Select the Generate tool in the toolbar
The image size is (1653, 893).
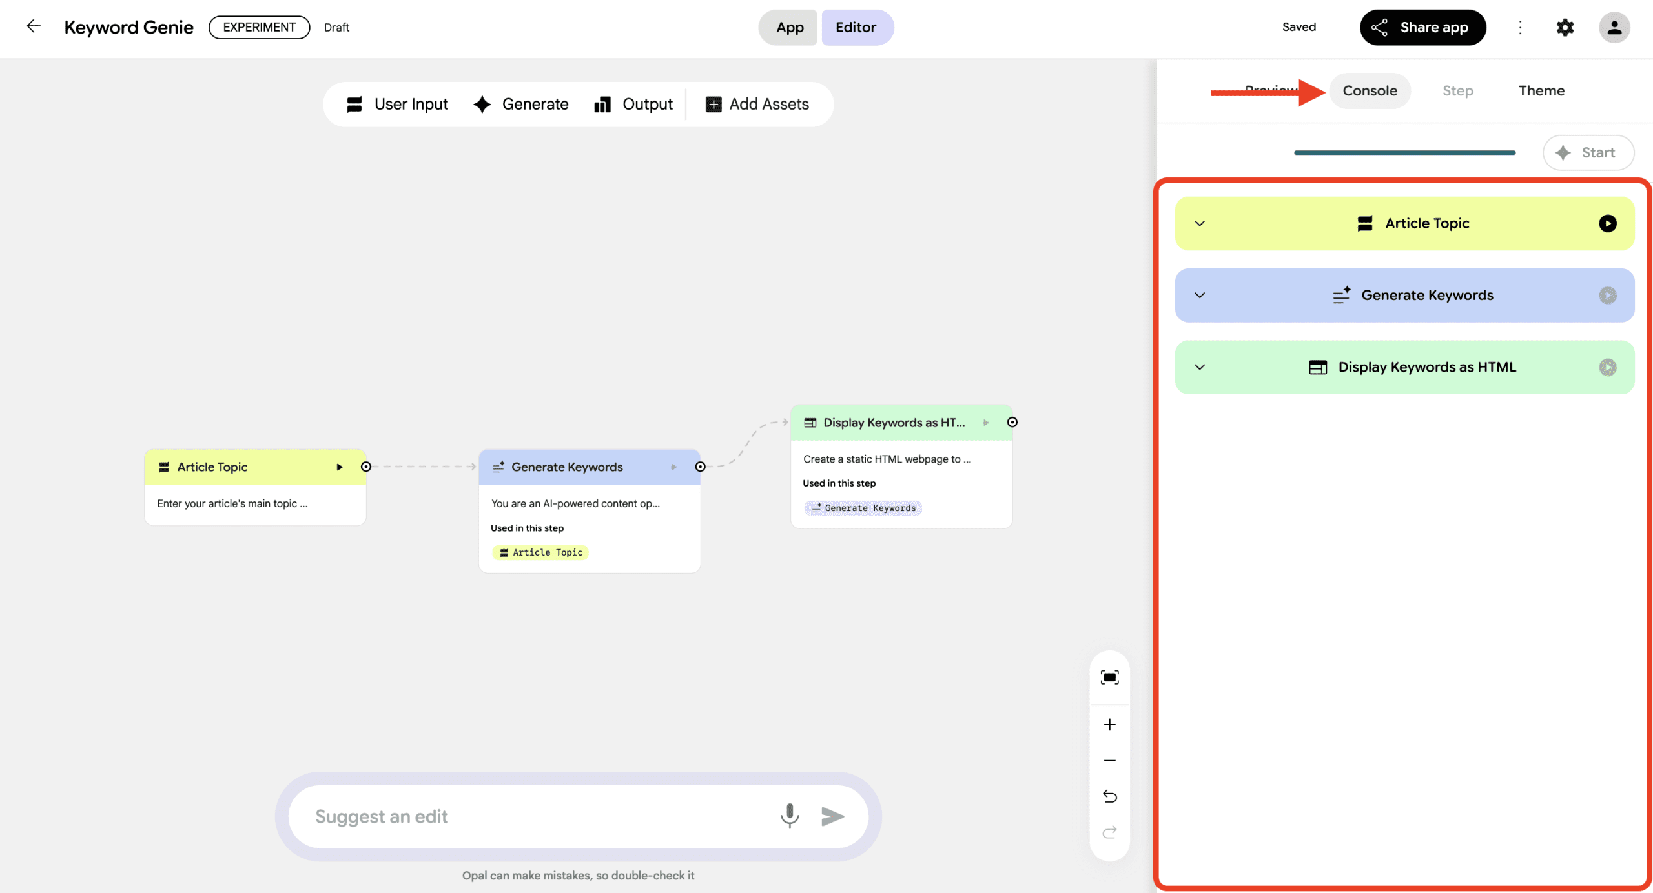point(482,104)
